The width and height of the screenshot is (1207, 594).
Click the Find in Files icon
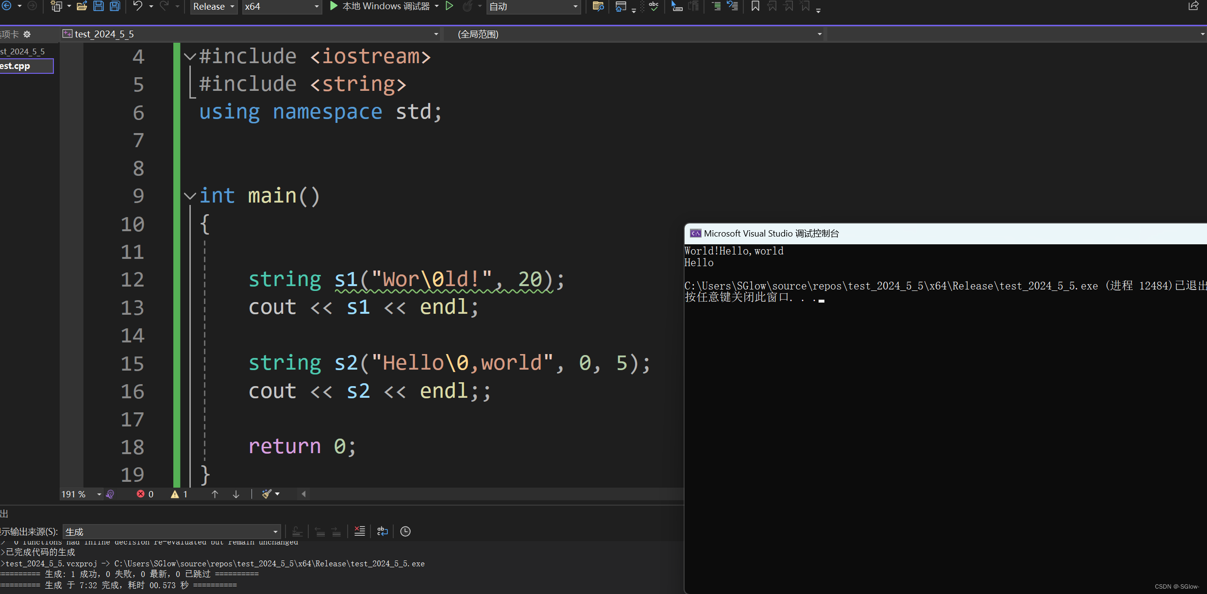(x=598, y=6)
